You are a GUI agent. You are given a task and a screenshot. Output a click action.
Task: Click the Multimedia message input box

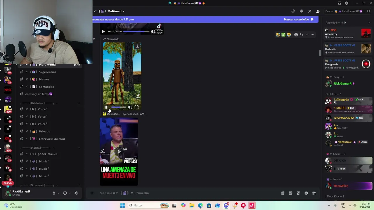point(187,193)
